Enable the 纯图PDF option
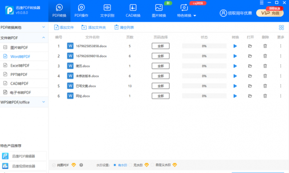Viewport: 289px width, 173px height. pyautogui.click(x=54, y=165)
